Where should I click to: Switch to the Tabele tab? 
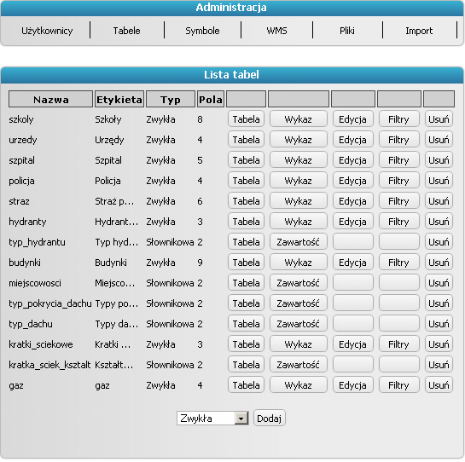pos(126,31)
